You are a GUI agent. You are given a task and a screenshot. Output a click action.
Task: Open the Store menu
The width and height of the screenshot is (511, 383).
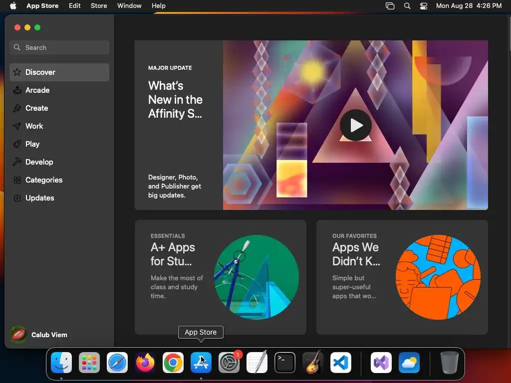tap(99, 6)
